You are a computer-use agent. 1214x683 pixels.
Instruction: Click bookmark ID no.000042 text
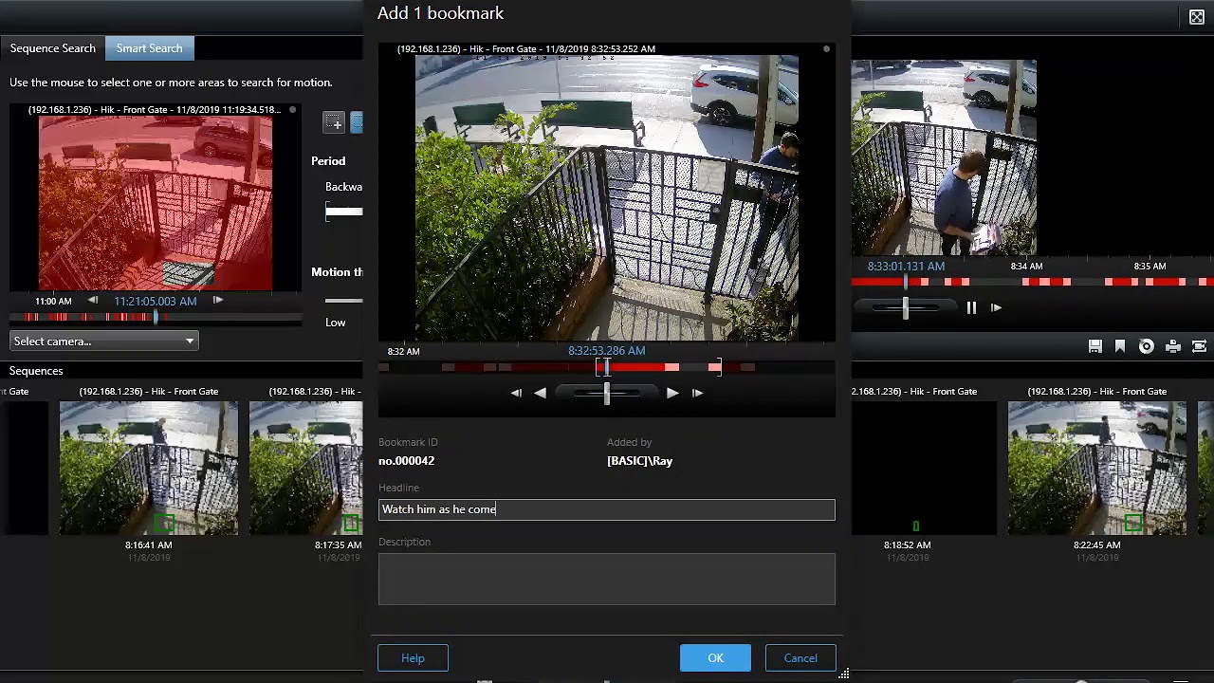click(x=407, y=461)
